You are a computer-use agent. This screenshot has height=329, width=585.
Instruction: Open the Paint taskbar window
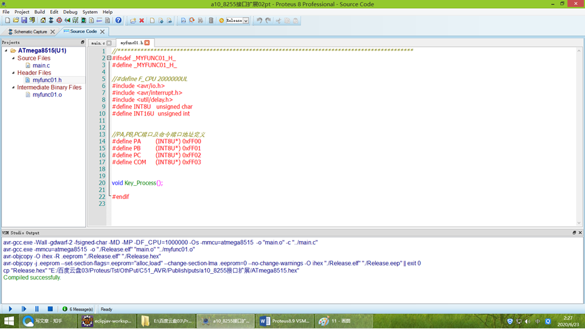(x=343, y=321)
